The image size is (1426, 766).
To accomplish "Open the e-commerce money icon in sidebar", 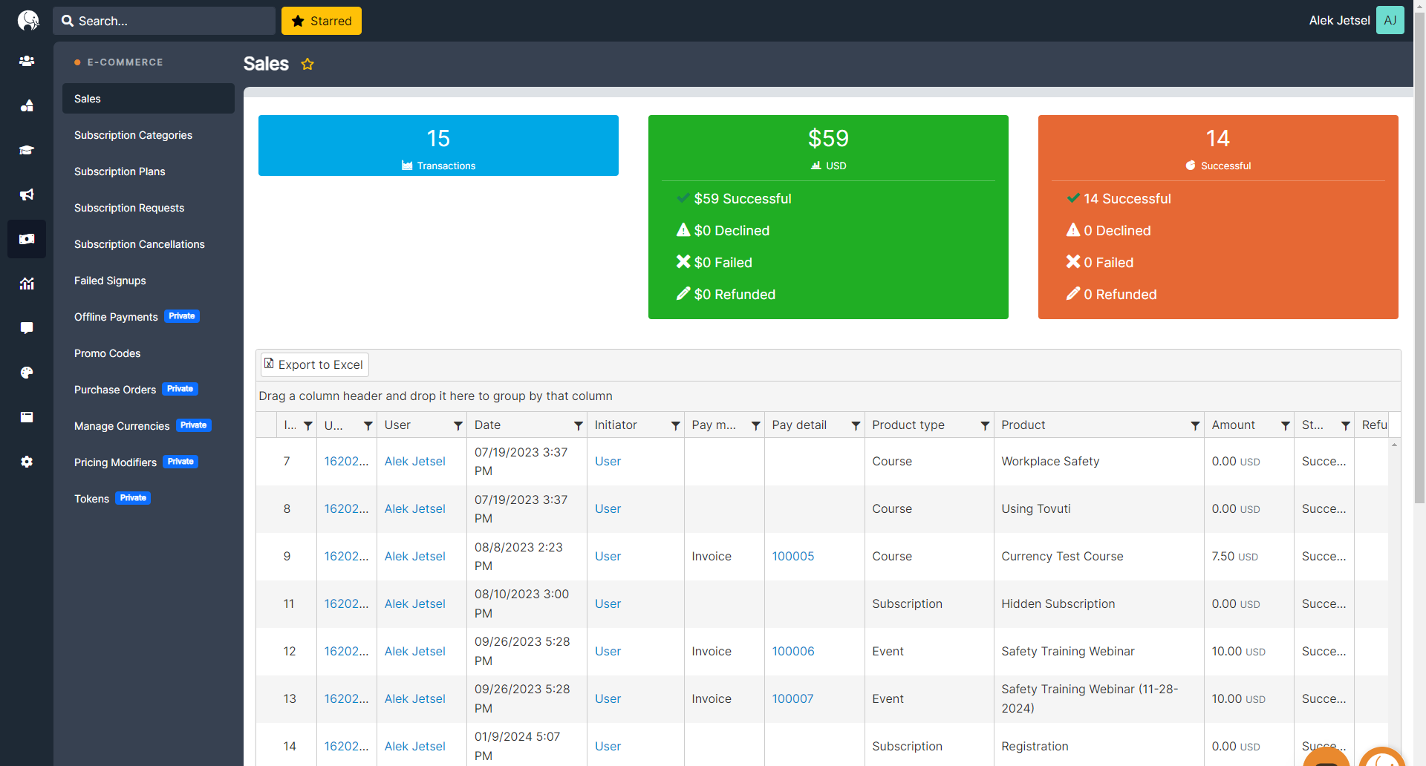I will click(x=27, y=239).
